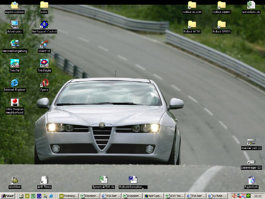The width and height of the screenshot is (265, 199).
Task: Click the Start button
Action: [x=8, y=196]
